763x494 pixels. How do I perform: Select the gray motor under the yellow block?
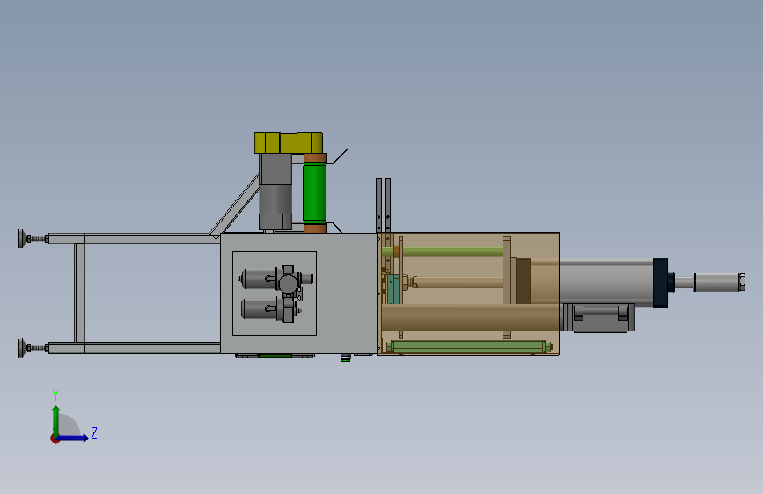pos(275,191)
